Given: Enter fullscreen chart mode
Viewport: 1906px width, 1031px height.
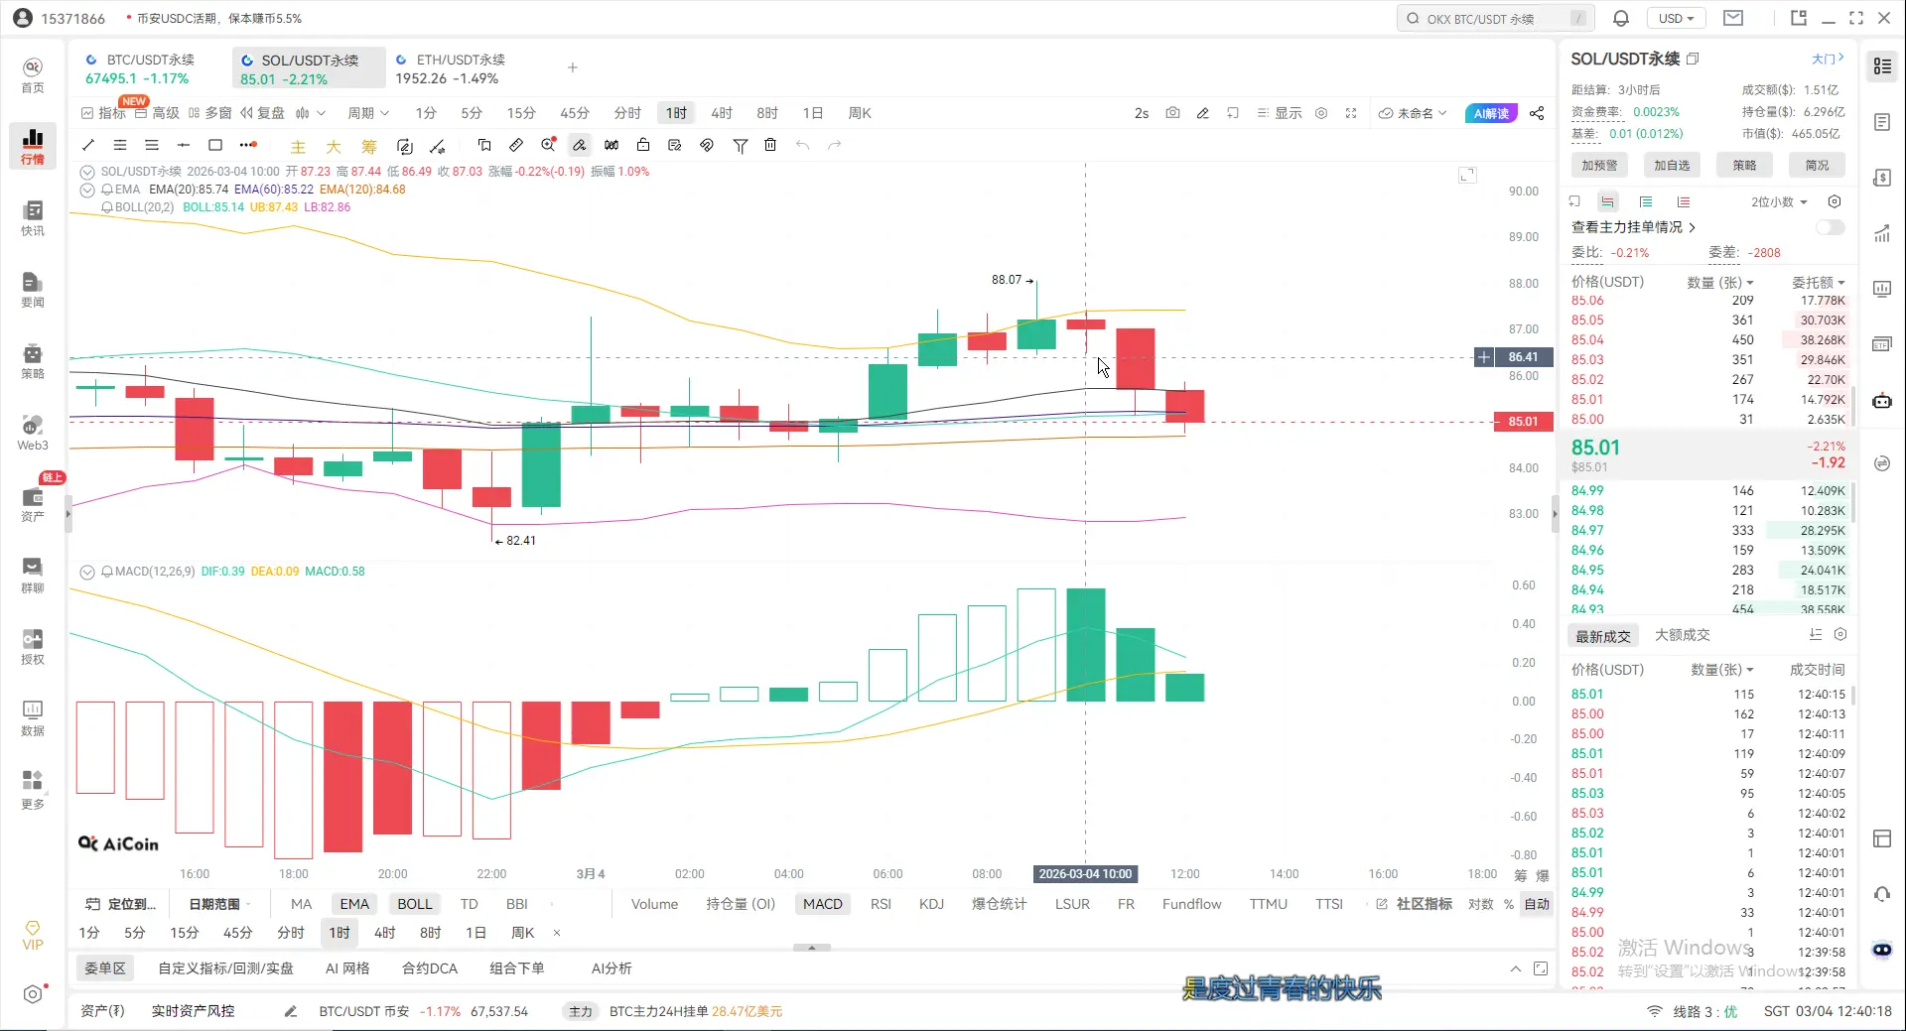Looking at the screenshot, I should 1351,113.
